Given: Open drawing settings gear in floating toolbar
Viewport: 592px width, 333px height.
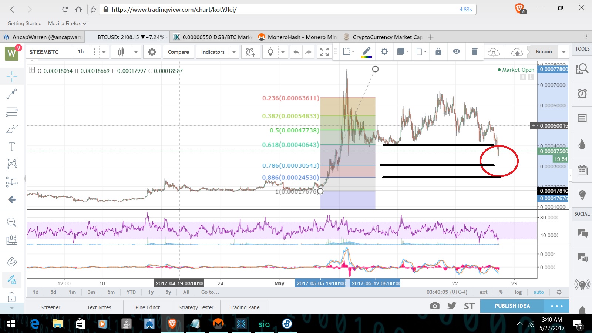Looking at the screenshot, I should coord(384,51).
